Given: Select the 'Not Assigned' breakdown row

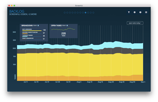Looking at the screenshot, I should (x=34, y=30).
